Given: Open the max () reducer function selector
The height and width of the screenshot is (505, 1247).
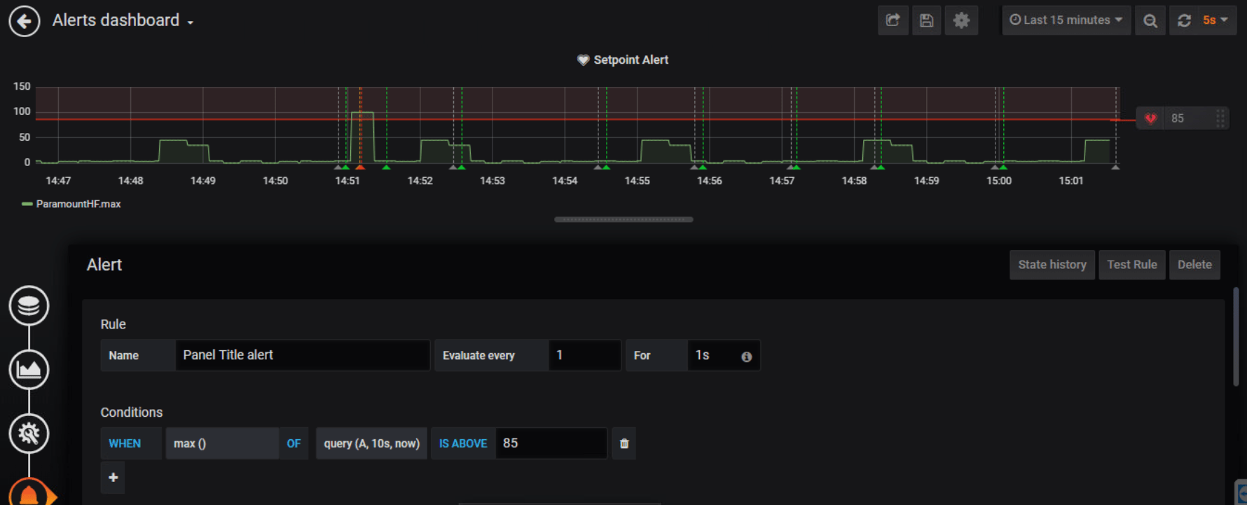Looking at the screenshot, I should pos(222,443).
